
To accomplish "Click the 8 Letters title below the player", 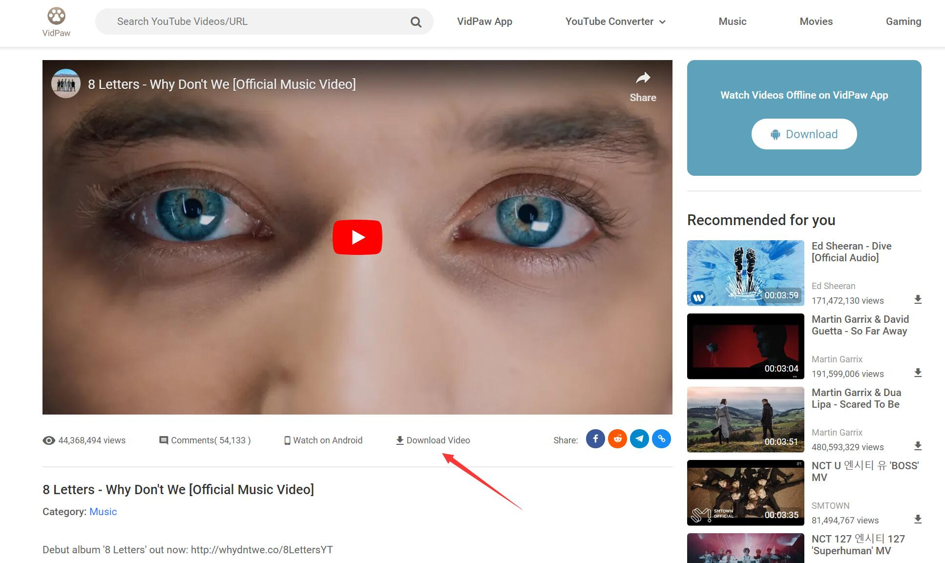I will point(178,489).
